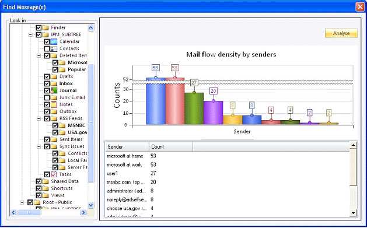The width and height of the screenshot is (367, 228).
Task: Click the Outbox folder icon
Action: (54, 111)
